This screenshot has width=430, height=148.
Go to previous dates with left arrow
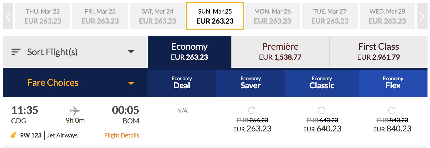coord(8,16)
